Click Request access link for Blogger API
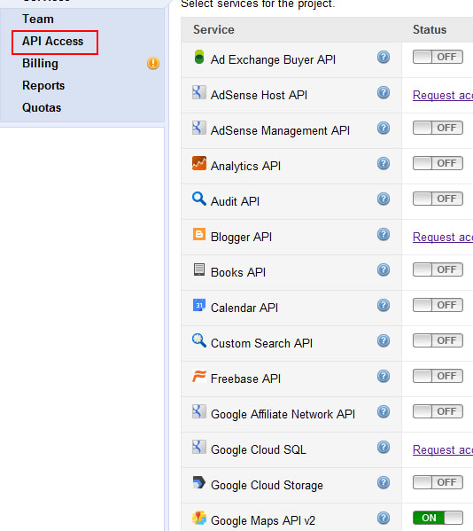 [x=443, y=237]
